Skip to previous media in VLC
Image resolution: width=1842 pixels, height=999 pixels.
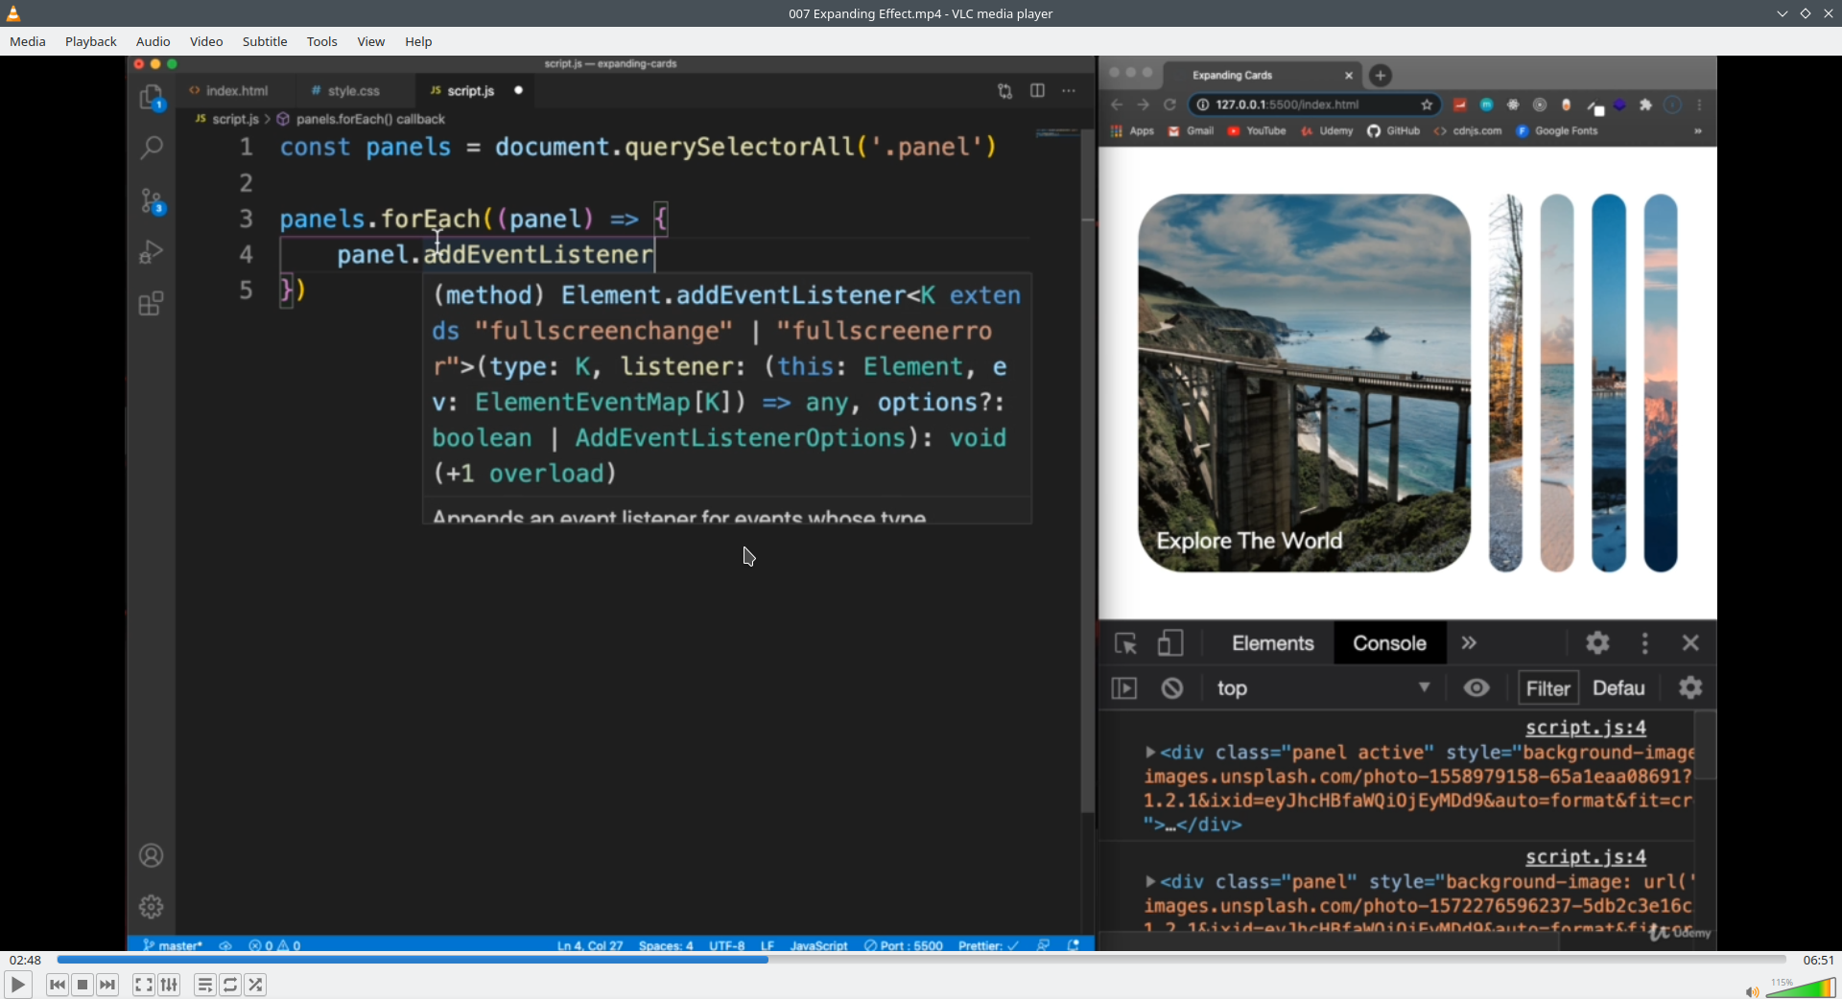pyautogui.click(x=58, y=985)
